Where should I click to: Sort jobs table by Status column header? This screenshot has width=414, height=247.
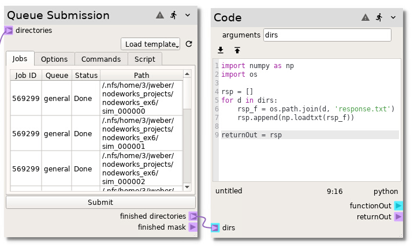[86, 76]
